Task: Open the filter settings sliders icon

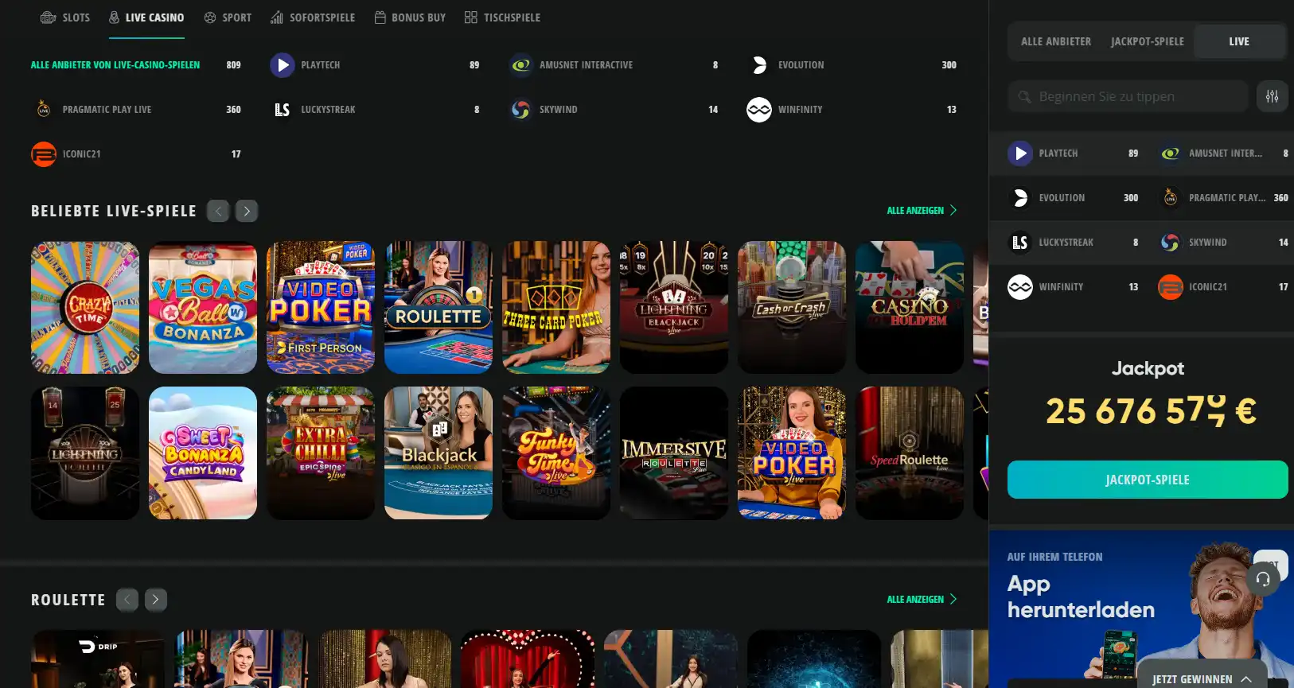Action: [1273, 96]
